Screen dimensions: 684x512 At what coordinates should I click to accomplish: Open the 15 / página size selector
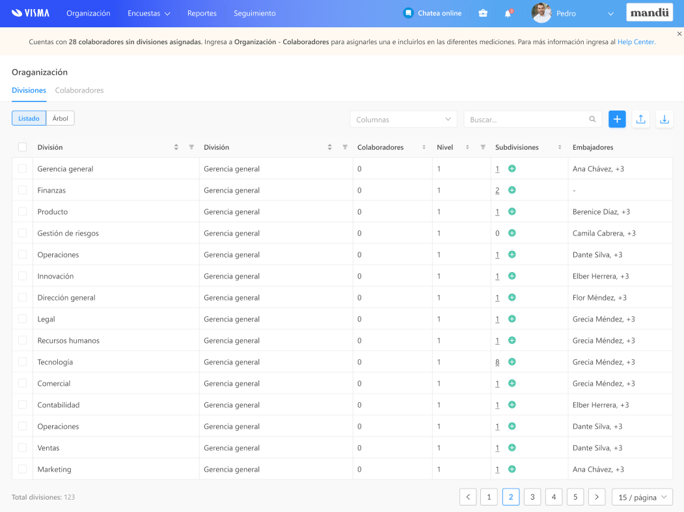(642, 497)
